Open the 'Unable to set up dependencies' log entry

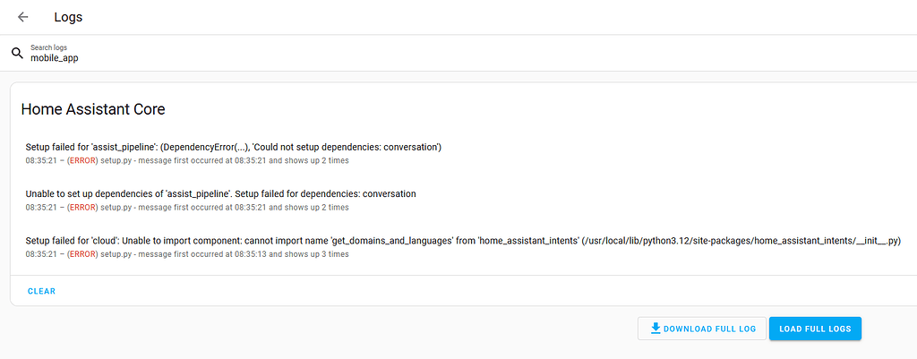click(x=220, y=193)
